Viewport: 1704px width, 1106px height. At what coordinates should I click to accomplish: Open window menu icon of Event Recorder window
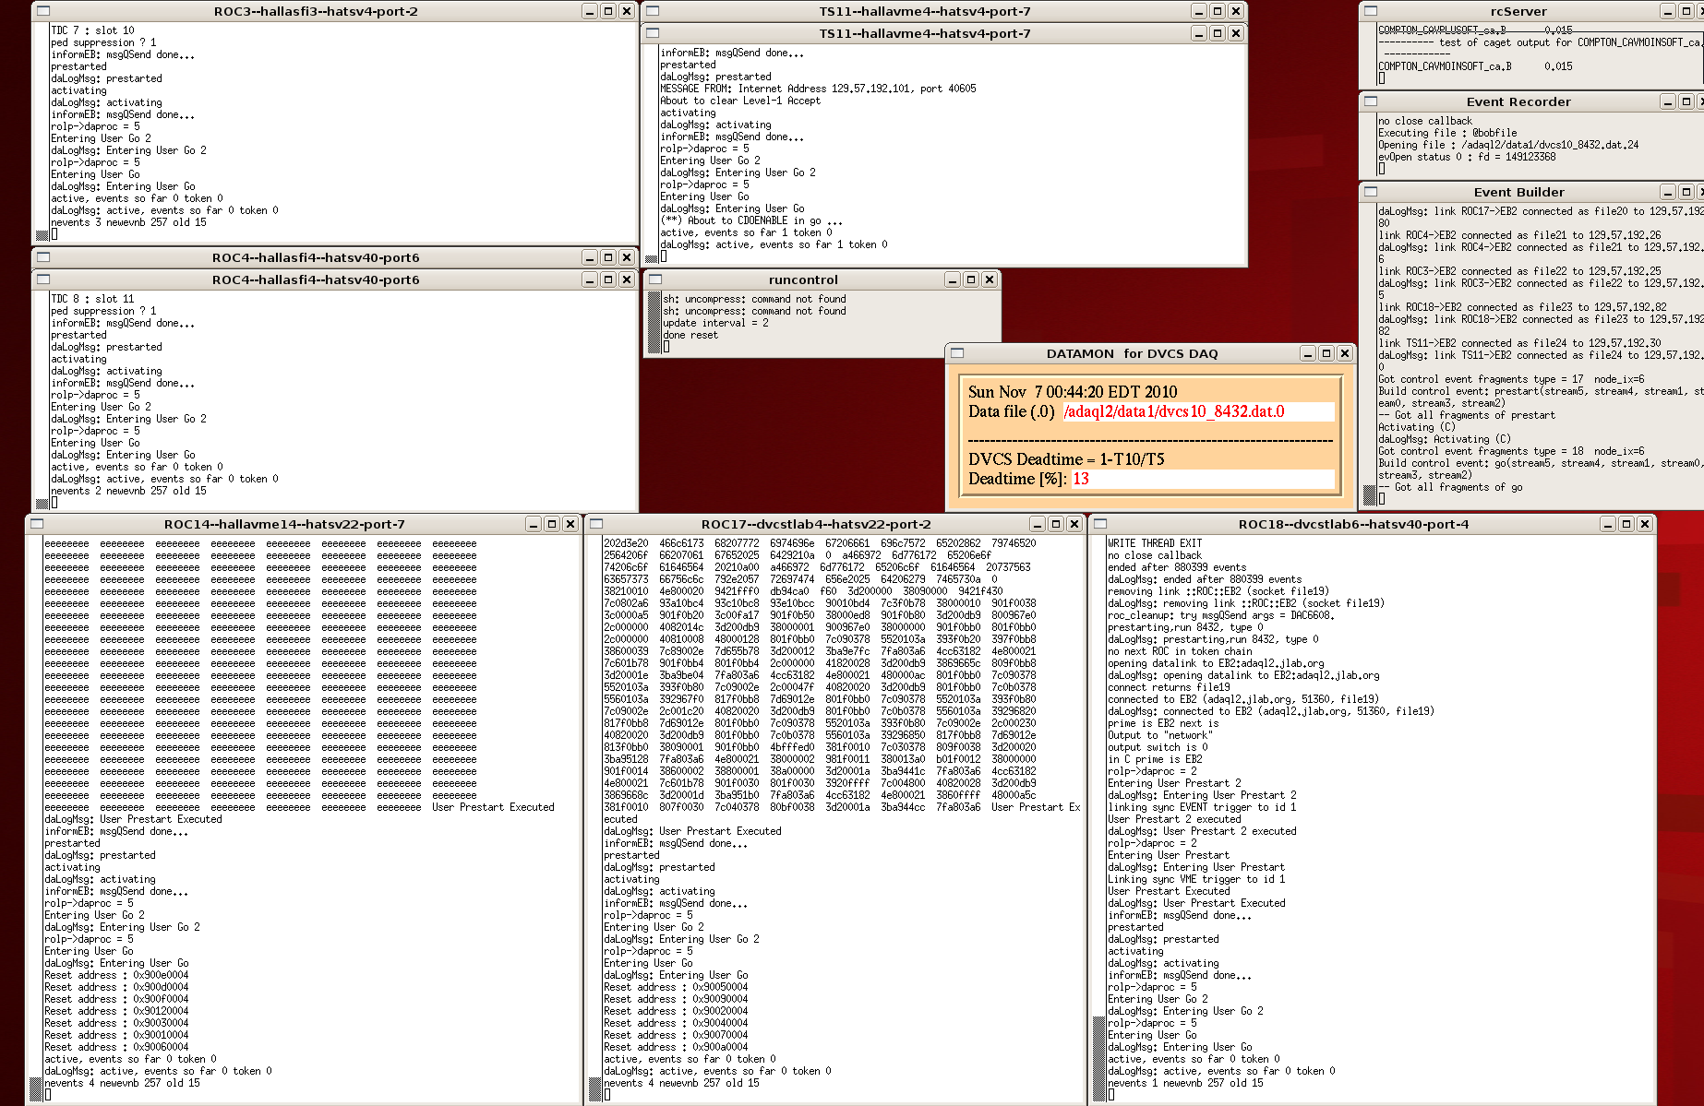pos(1371,101)
